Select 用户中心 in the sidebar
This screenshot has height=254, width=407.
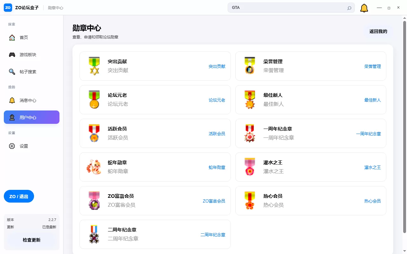coord(31,117)
